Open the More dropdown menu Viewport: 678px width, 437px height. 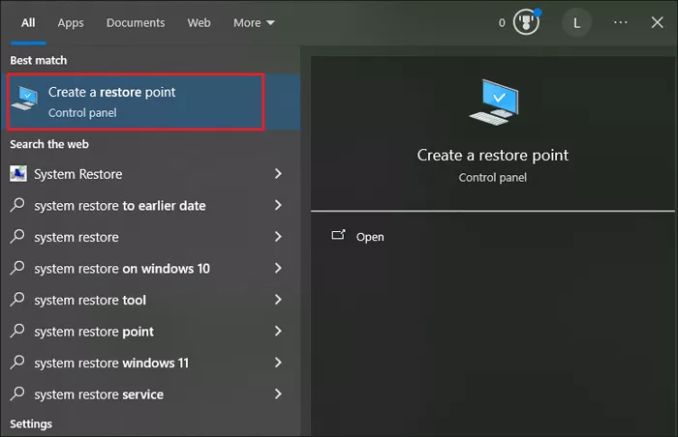click(x=254, y=22)
